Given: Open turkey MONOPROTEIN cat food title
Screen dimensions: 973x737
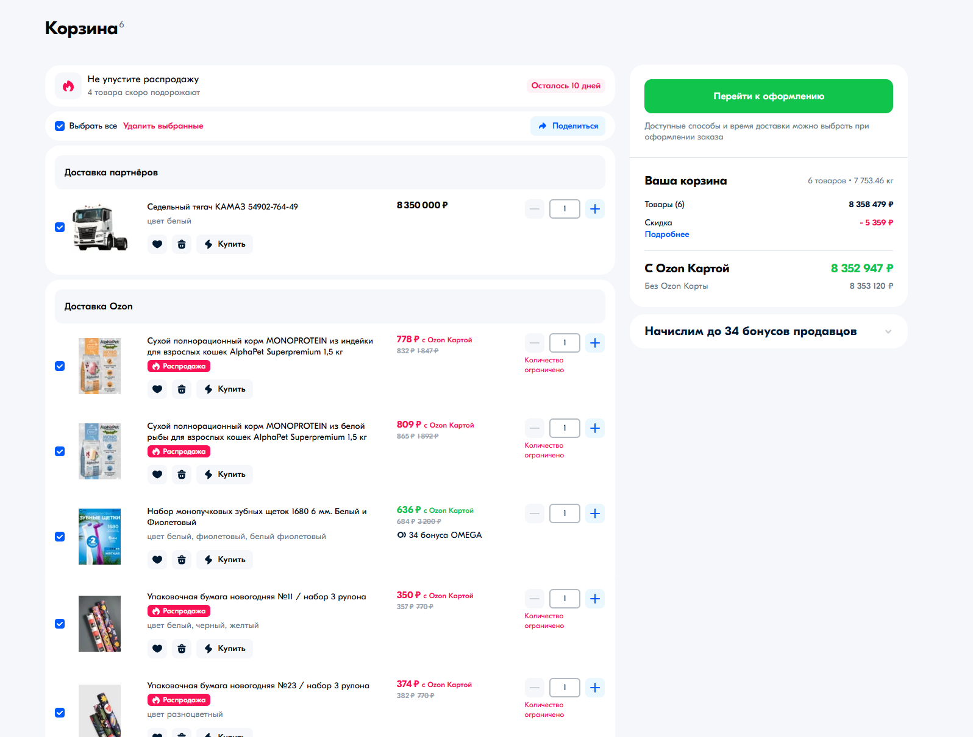Looking at the screenshot, I should (x=260, y=347).
